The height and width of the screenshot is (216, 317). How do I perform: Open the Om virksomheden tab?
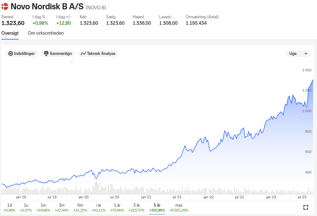click(x=46, y=33)
